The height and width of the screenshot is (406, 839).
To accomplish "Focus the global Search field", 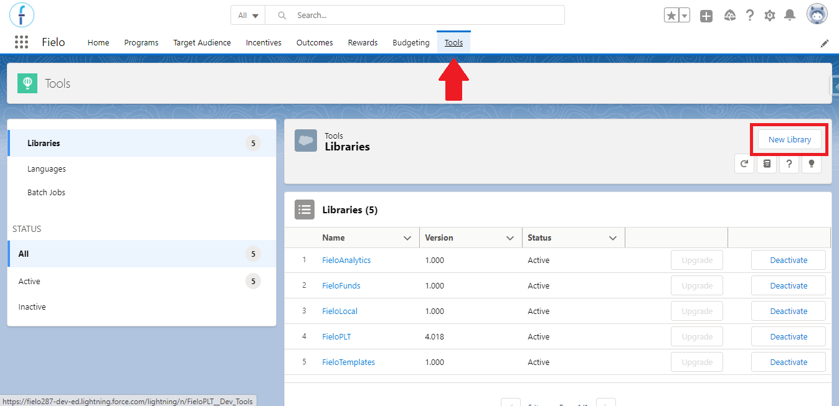I will click(x=415, y=15).
